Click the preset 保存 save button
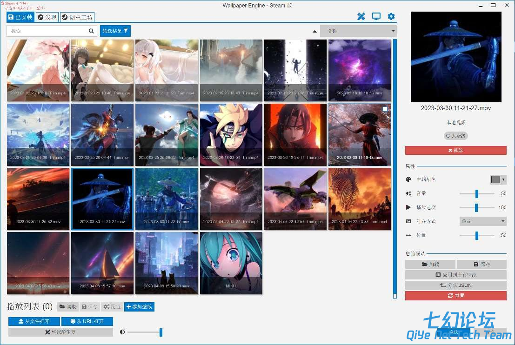This screenshot has width=515, height=345. pyautogui.click(x=482, y=264)
